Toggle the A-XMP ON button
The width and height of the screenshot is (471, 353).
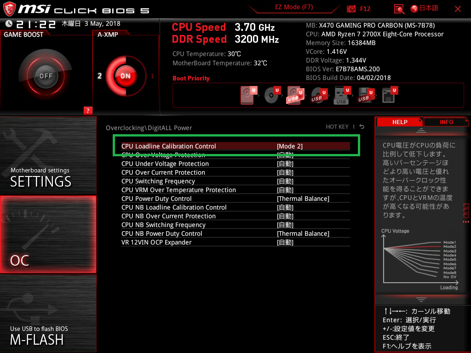point(125,76)
